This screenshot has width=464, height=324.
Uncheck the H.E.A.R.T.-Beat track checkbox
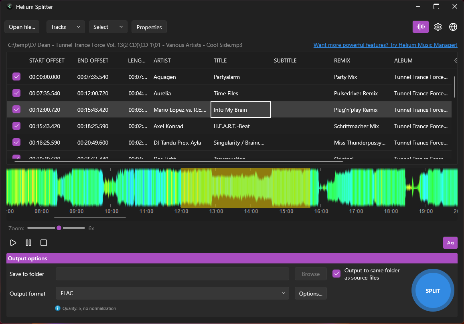[16, 126]
